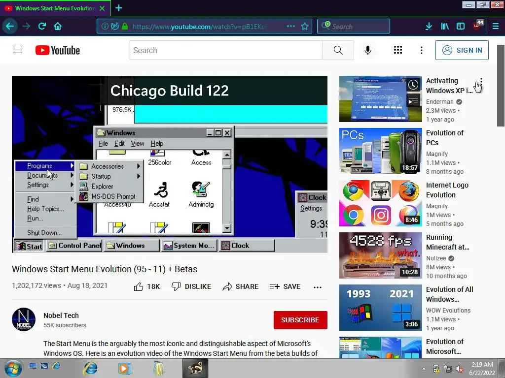Open site information icon in address bar
The width and height of the screenshot is (505, 378).
pyautogui.click(x=105, y=27)
